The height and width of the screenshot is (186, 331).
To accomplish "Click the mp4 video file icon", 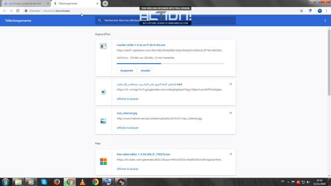I will (x=103, y=92).
